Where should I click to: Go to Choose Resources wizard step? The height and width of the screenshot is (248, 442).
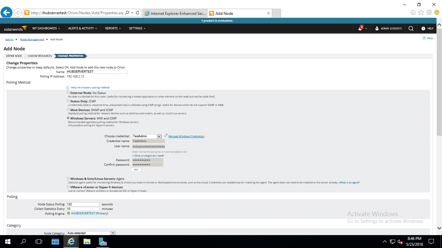[x=40, y=56]
